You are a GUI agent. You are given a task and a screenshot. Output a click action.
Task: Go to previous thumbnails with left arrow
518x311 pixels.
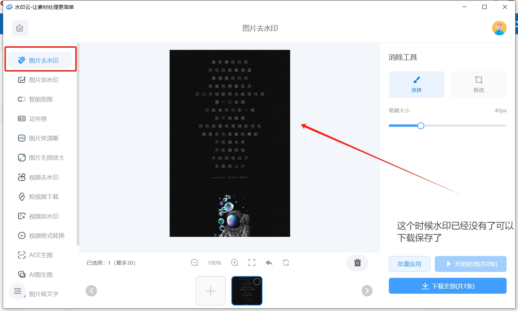91,291
